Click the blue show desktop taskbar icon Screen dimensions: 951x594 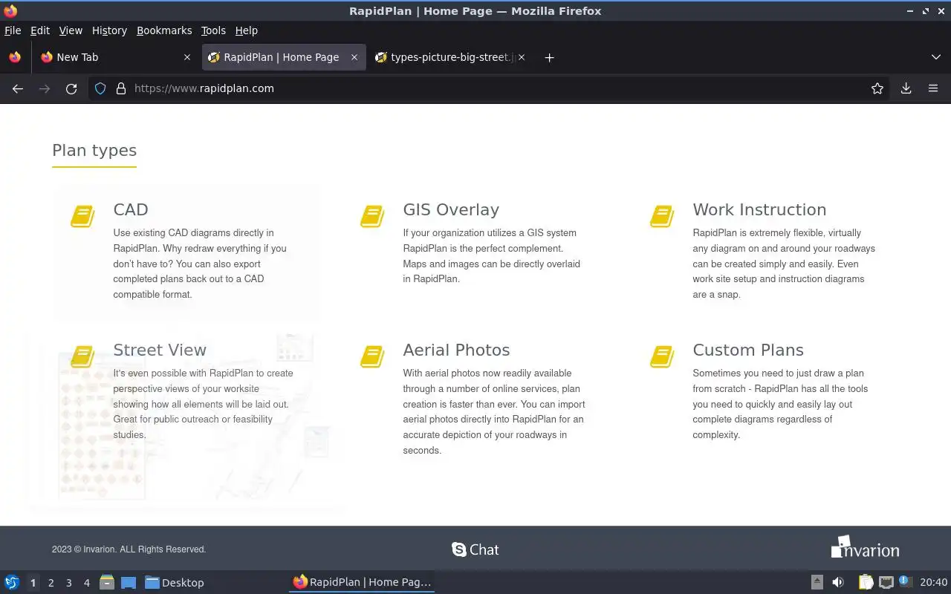[129, 582]
